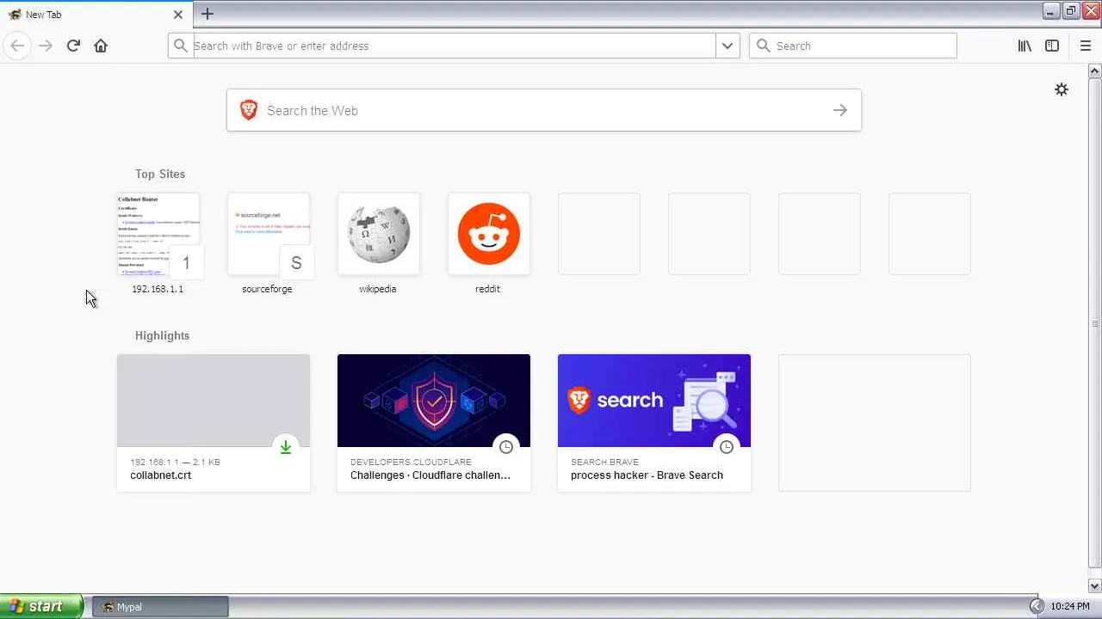Click the Back navigation arrow
This screenshot has height=619, width=1102.
pos(17,46)
